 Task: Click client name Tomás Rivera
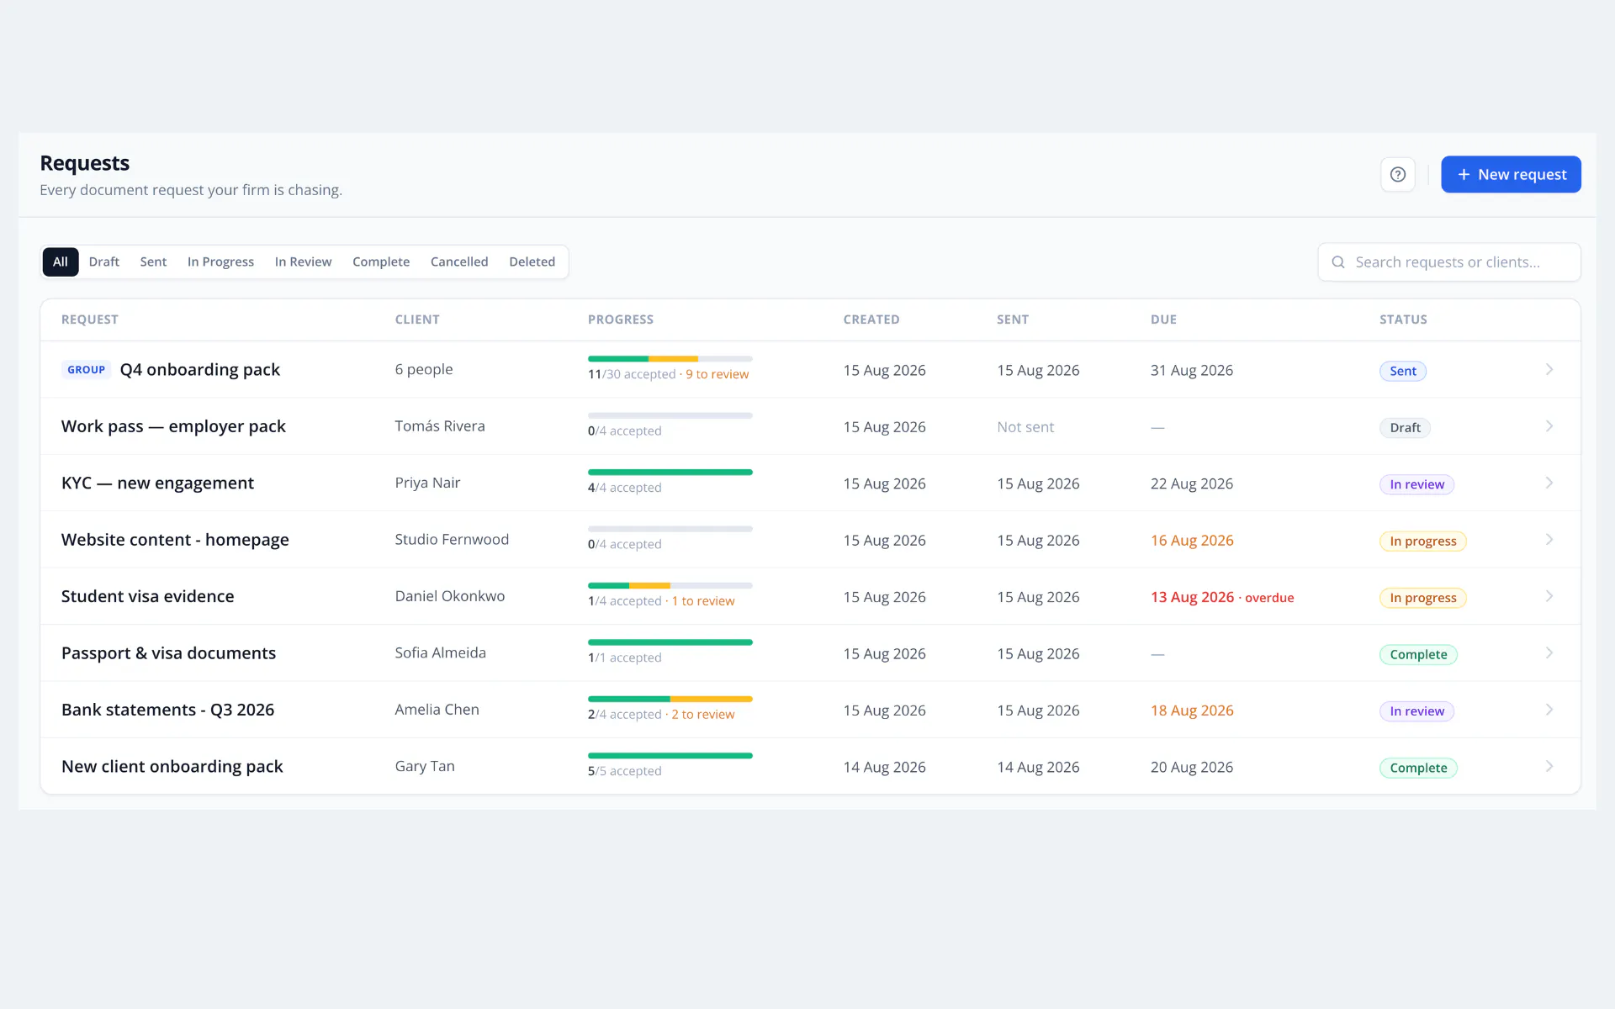[440, 426]
